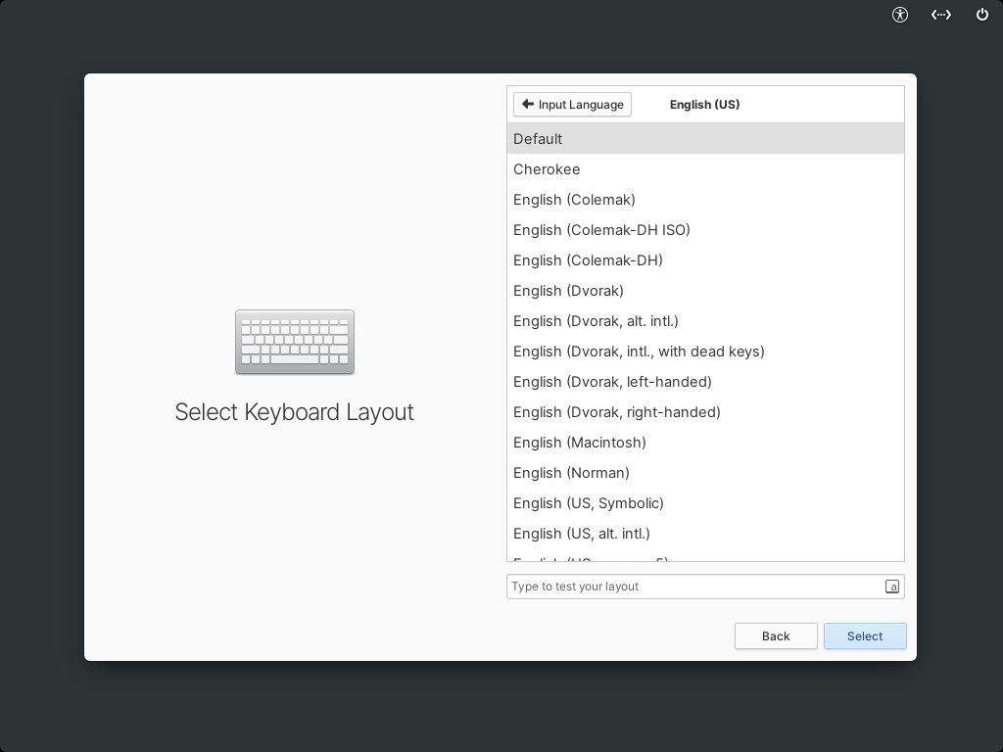Choose English (Dvorak, right-handed)
This screenshot has height=752, width=1003.
click(705, 412)
